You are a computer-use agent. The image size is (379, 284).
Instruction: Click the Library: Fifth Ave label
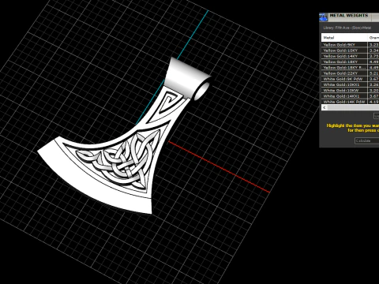[347, 28]
